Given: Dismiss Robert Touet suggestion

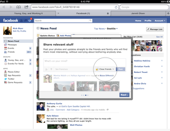Looking at the screenshot, I should click(x=162, y=72).
